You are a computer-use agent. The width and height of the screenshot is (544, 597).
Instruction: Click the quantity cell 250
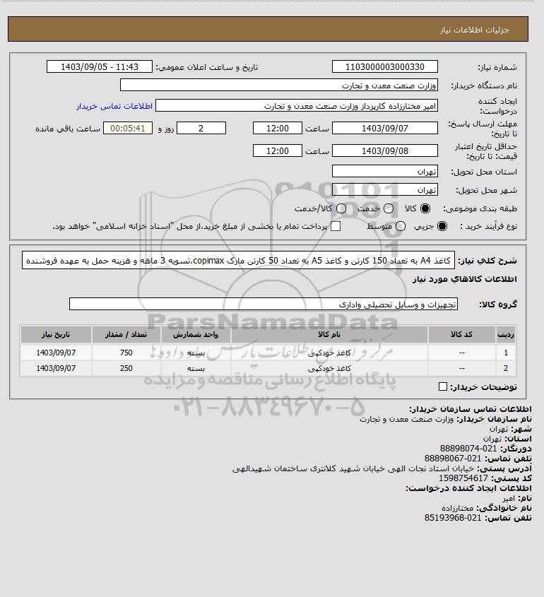[126, 369]
